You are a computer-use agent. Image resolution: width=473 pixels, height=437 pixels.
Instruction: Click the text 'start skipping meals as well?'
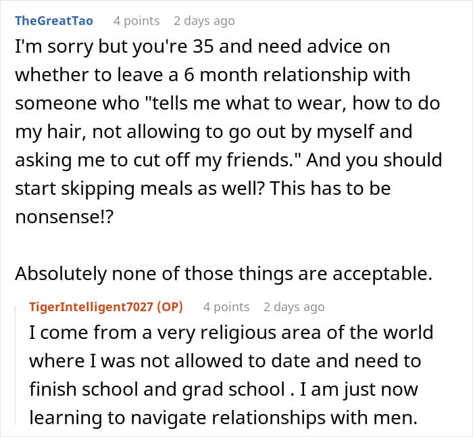tap(140, 189)
